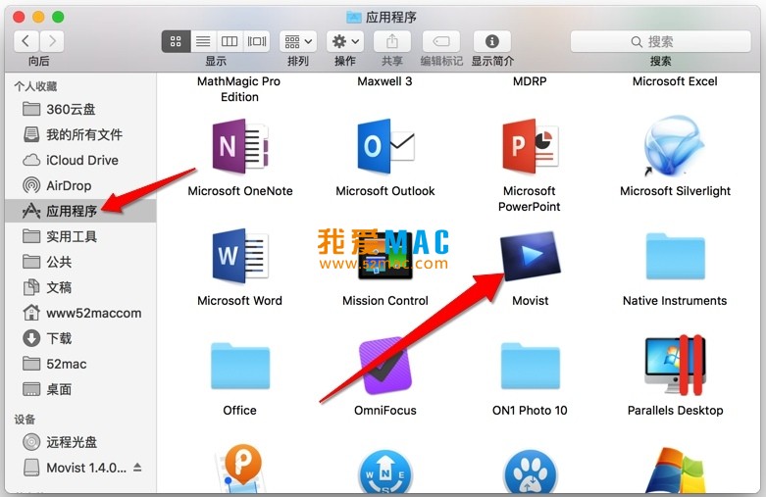The width and height of the screenshot is (766, 497).
Task: Select the 下载 folder in sidebar
Action: [x=59, y=338]
